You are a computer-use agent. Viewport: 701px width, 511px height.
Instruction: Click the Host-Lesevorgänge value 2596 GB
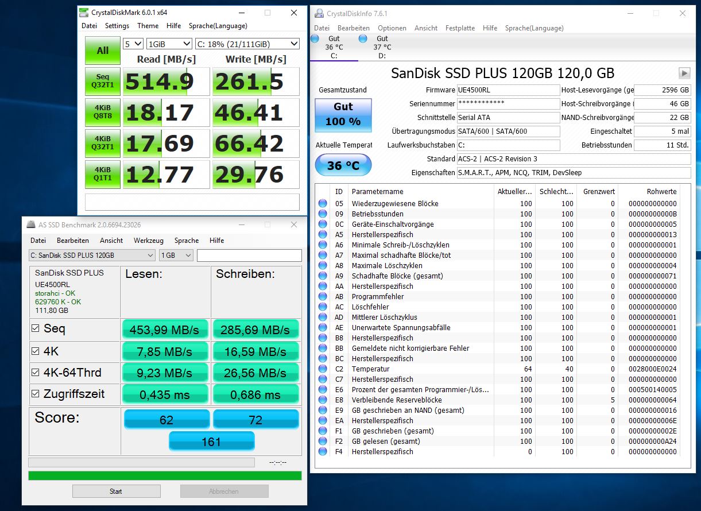point(663,90)
